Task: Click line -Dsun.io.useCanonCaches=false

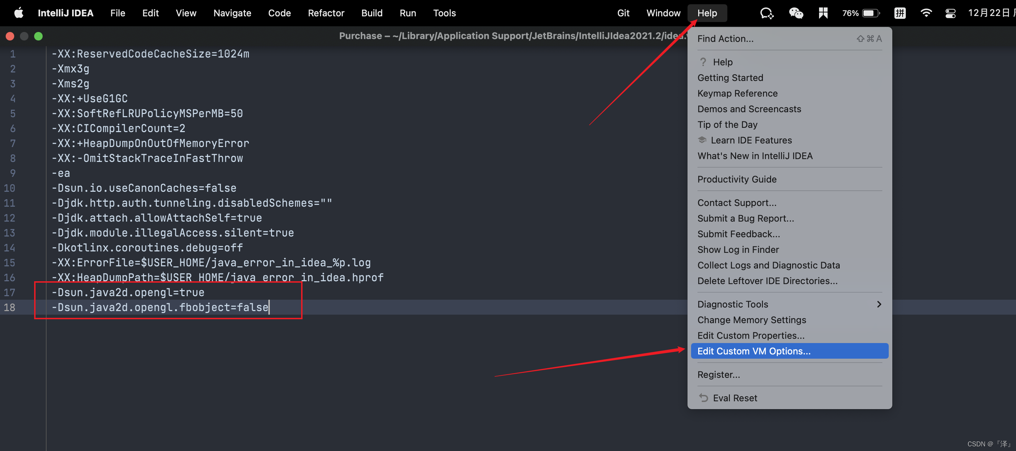Action: 144,188
